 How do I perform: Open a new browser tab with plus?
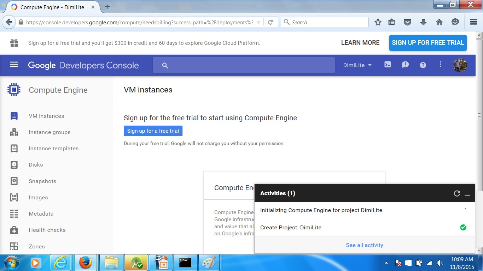[107, 7]
